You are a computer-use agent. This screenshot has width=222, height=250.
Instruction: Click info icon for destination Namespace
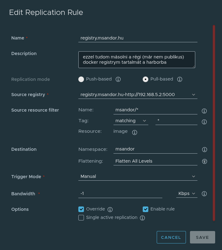click(x=204, y=150)
